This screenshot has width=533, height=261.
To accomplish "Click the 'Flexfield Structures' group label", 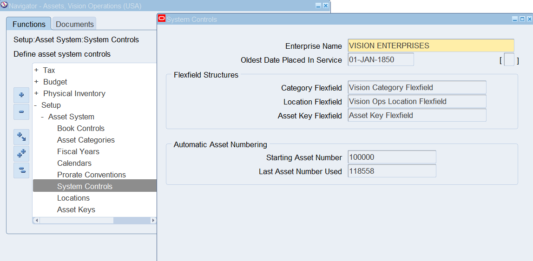I will (x=206, y=75).
